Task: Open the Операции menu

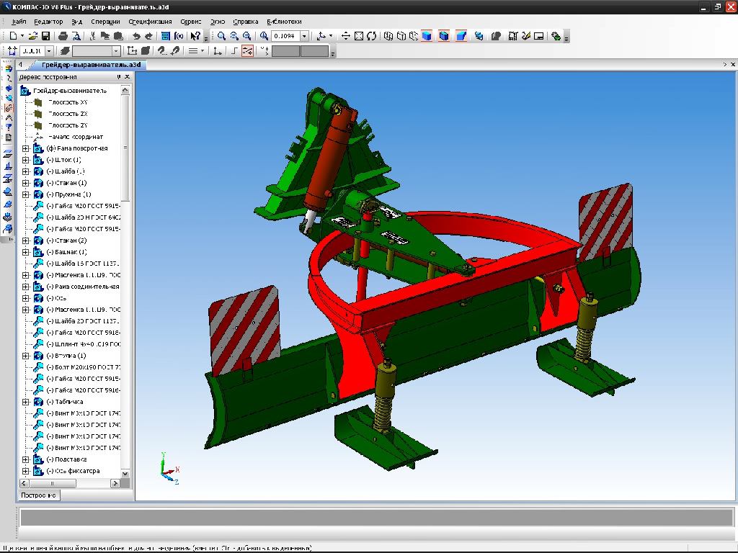Action: (105, 22)
